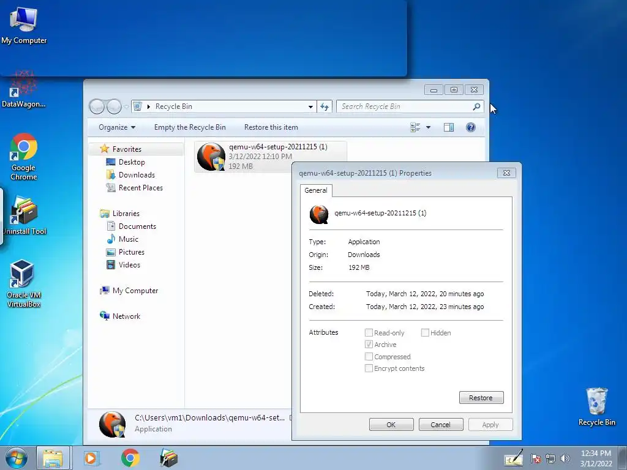Open the recent pages dropdown arrow
Image resolution: width=627 pixels, height=470 pixels.
tap(126, 106)
